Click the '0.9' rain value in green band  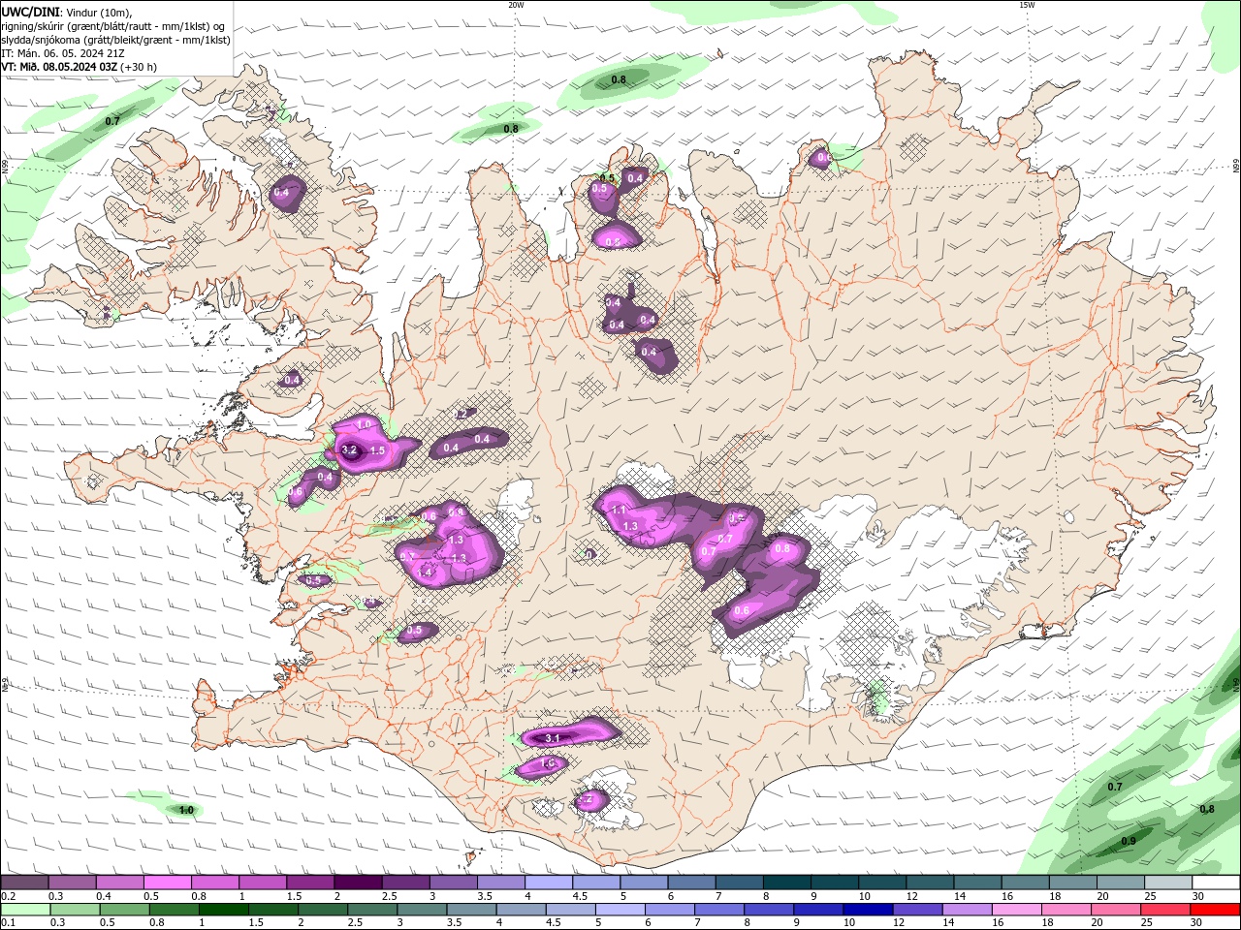[x=1129, y=841]
